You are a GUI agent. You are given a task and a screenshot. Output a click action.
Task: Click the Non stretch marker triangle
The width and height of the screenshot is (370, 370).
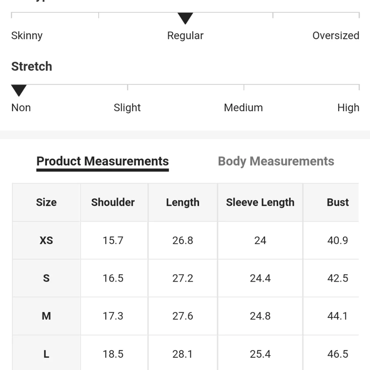click(x=19, y=90)
